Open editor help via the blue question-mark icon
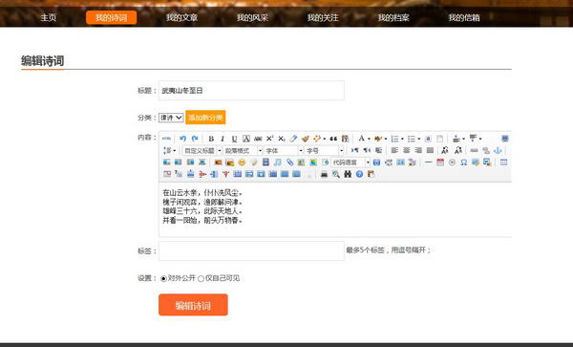This screenshot has width=573, height=347. 359,174
